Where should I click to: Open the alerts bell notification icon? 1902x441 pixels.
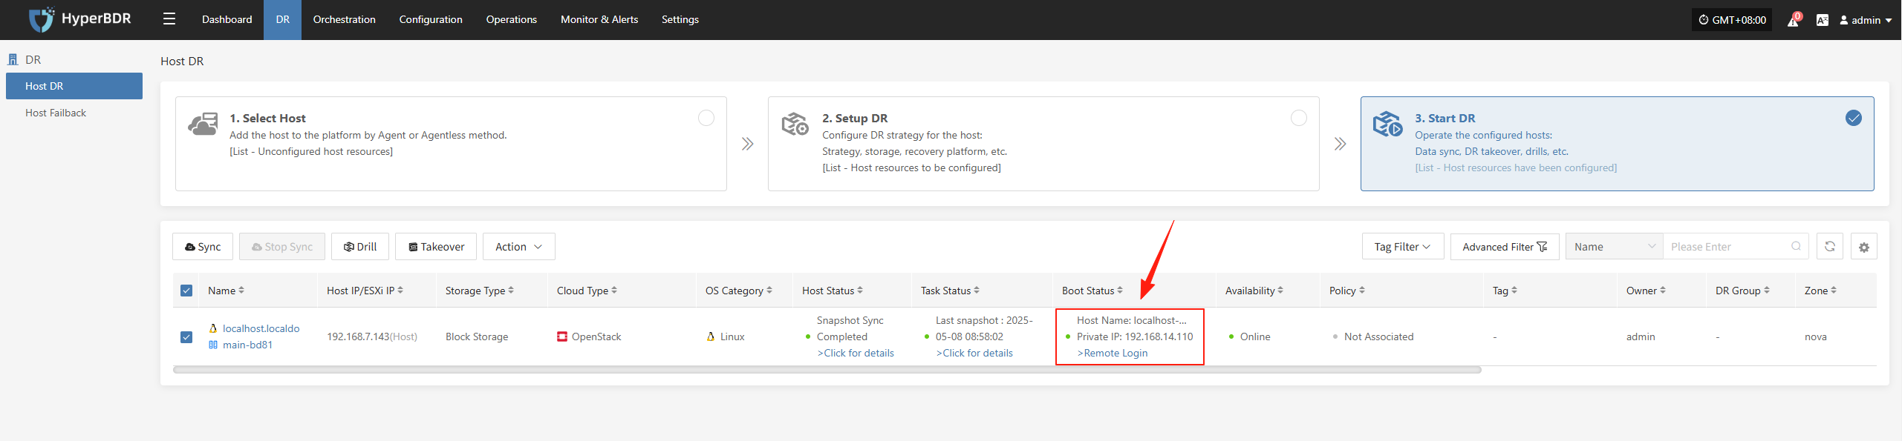pyautogui.click(x=1793, y=20)
